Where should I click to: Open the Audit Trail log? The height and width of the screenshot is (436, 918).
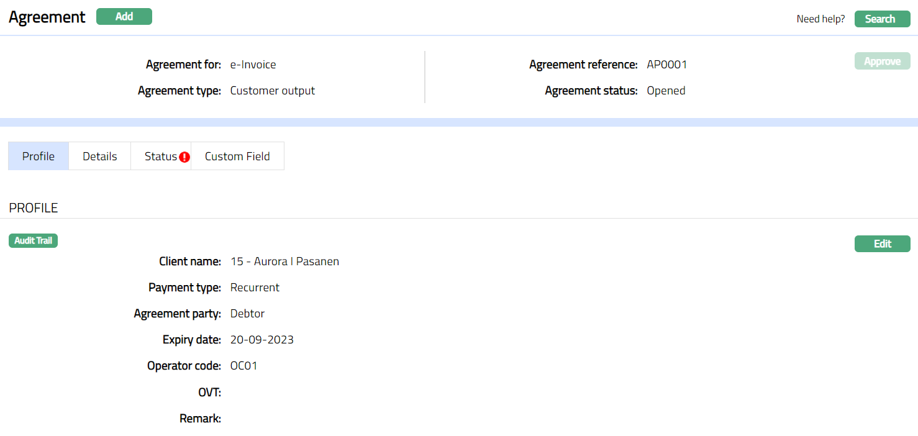coord(34,240)
